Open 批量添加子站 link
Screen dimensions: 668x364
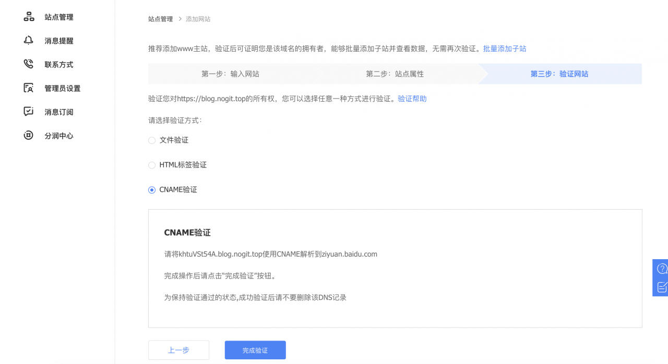pos(505,48)
